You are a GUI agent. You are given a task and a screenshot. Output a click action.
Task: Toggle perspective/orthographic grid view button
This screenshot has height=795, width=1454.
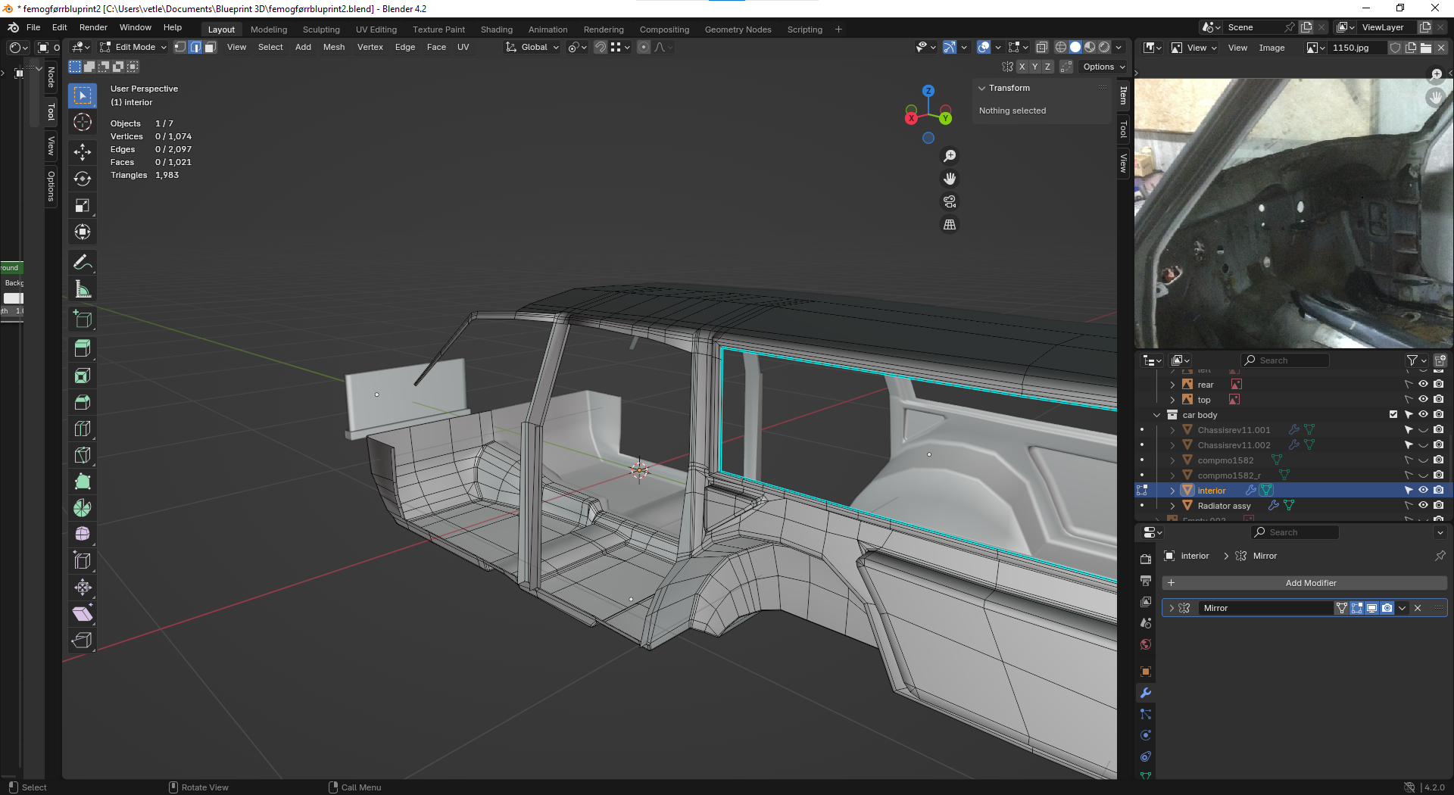(949, 225)
